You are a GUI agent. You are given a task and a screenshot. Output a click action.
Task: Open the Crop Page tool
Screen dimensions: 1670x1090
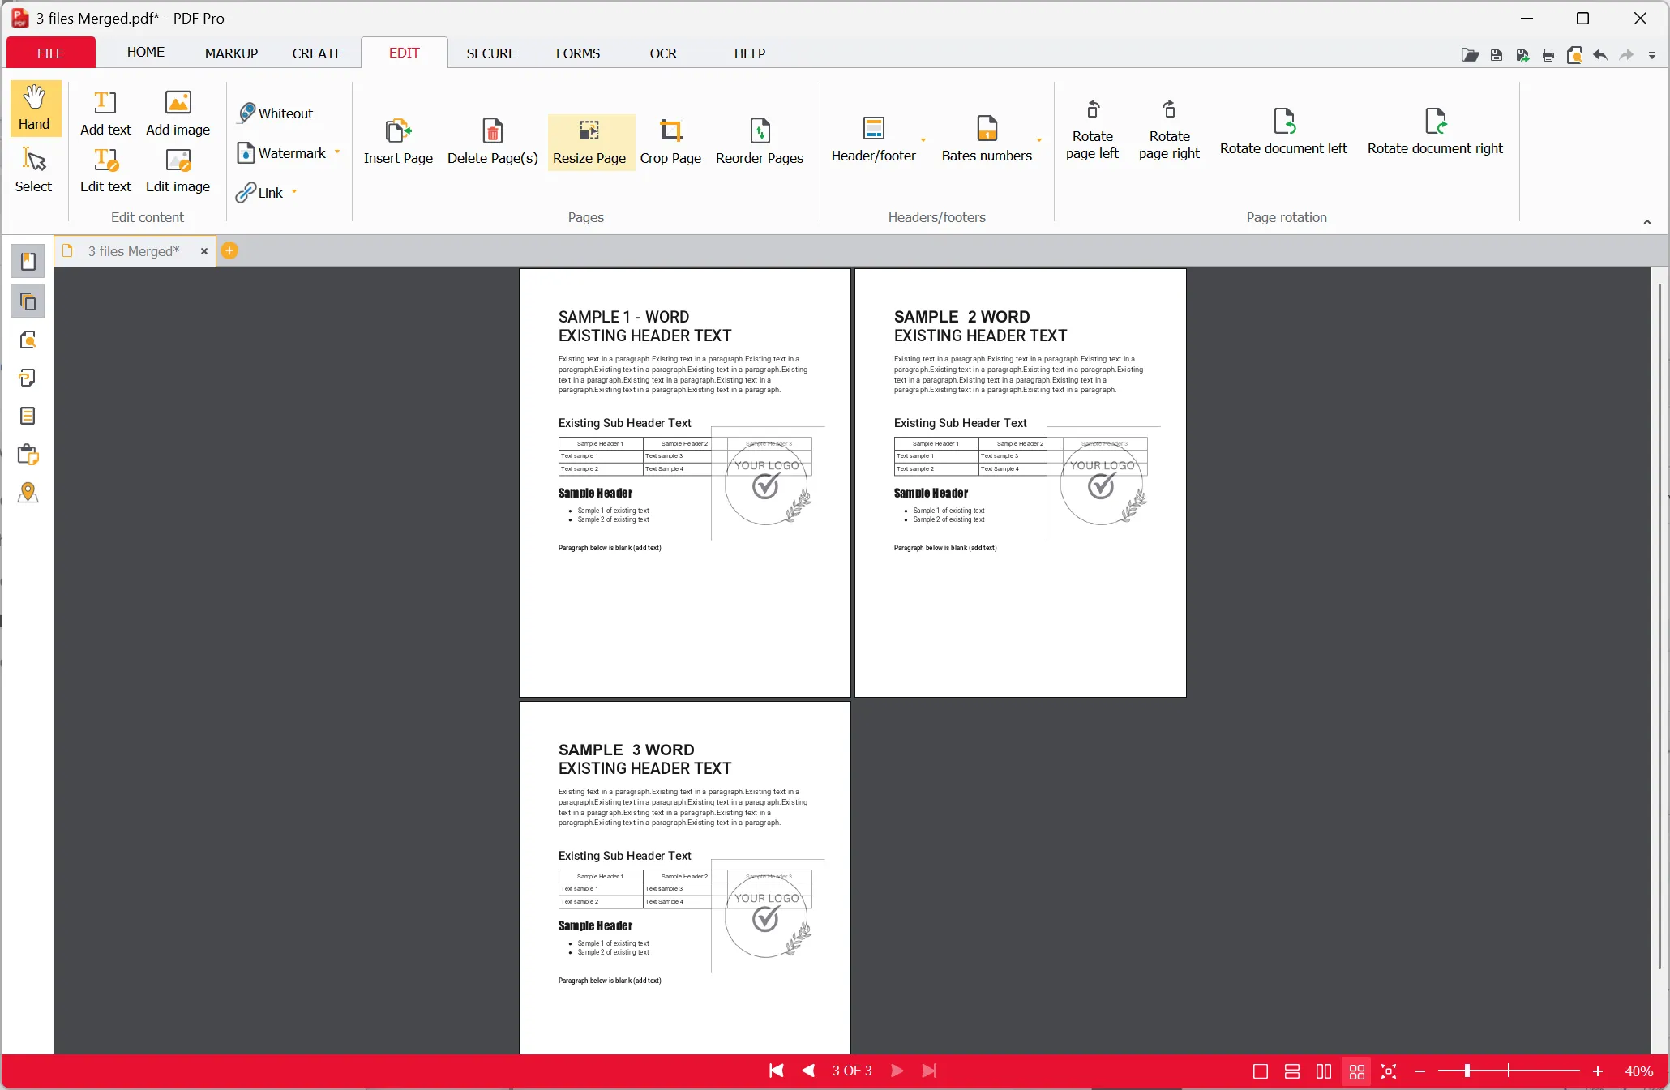670,141
